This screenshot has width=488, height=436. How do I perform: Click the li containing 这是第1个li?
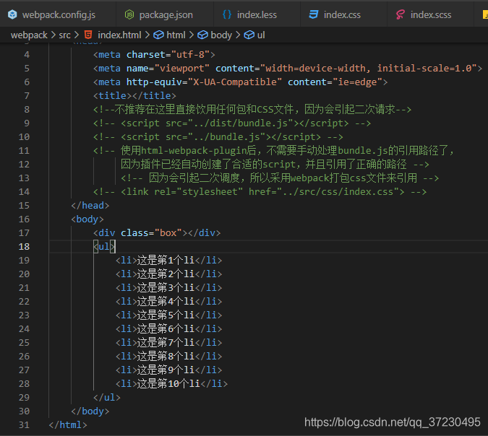[x=168, y=260]
